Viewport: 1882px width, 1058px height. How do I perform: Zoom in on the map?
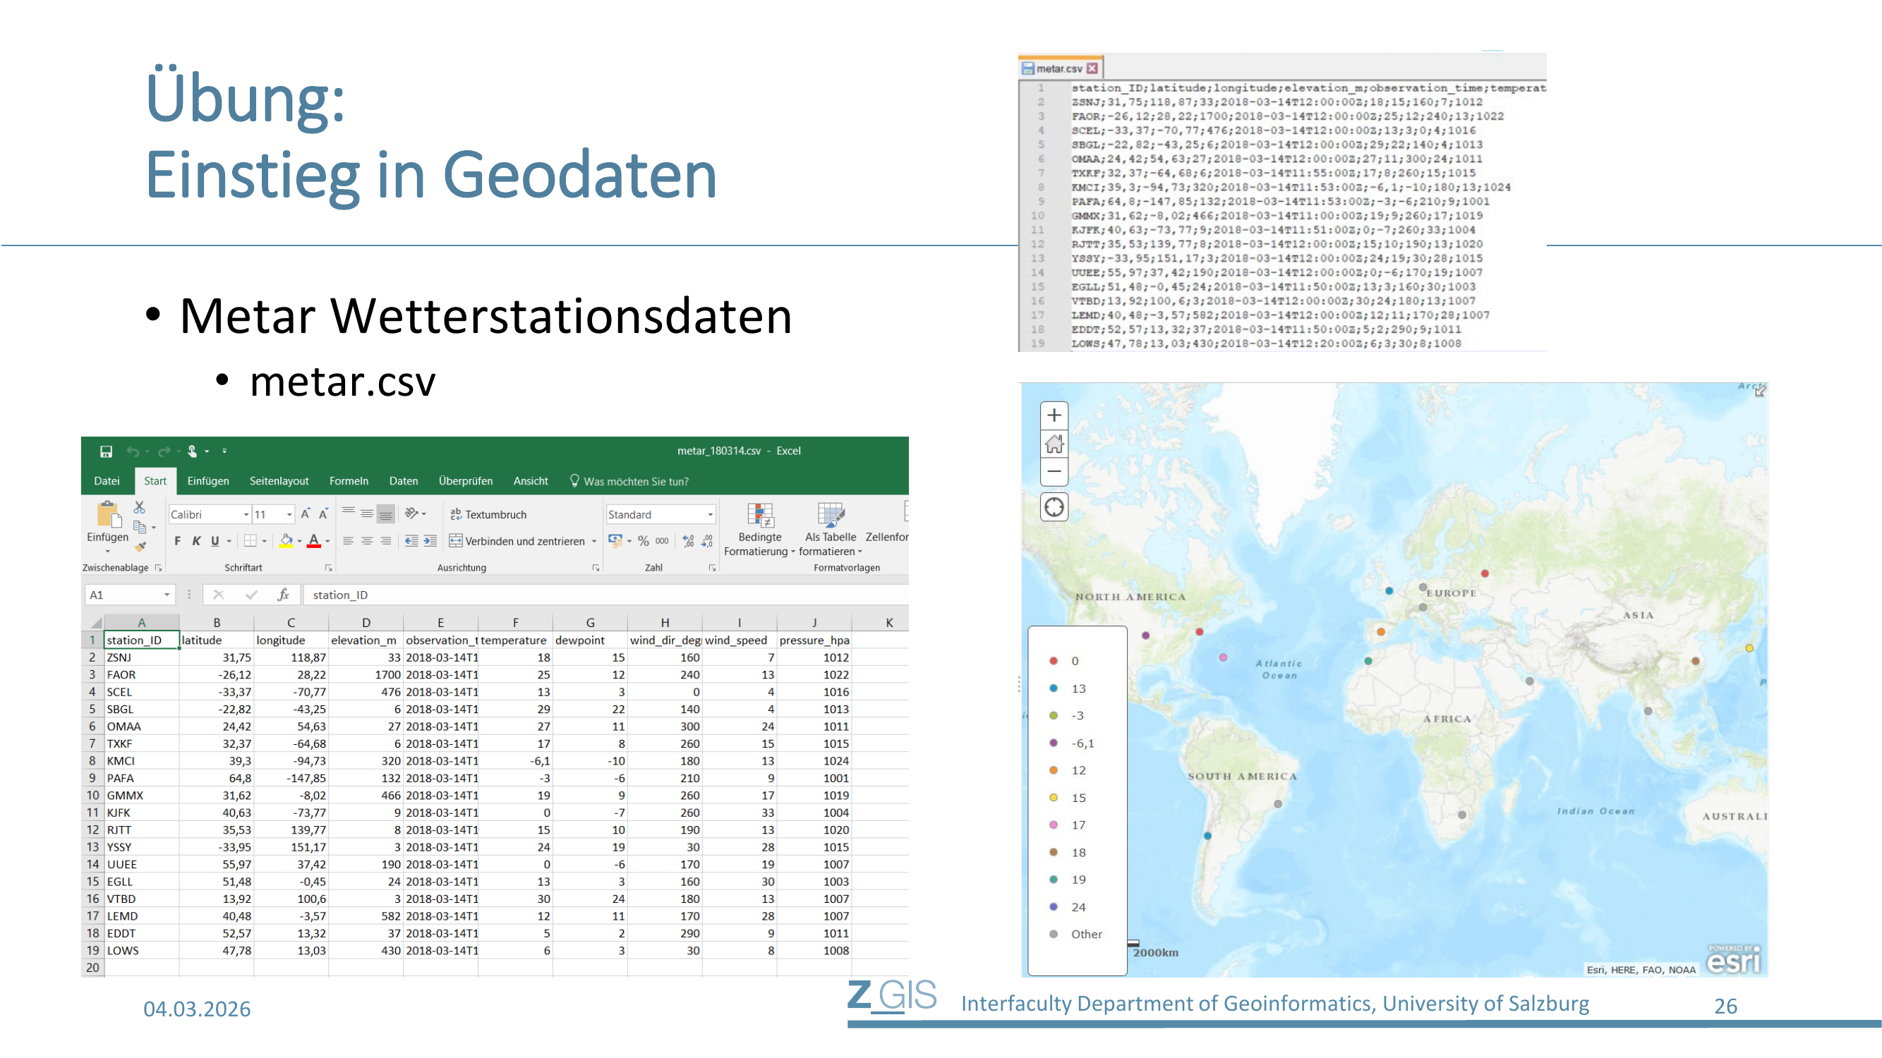tap(1054, 415)
